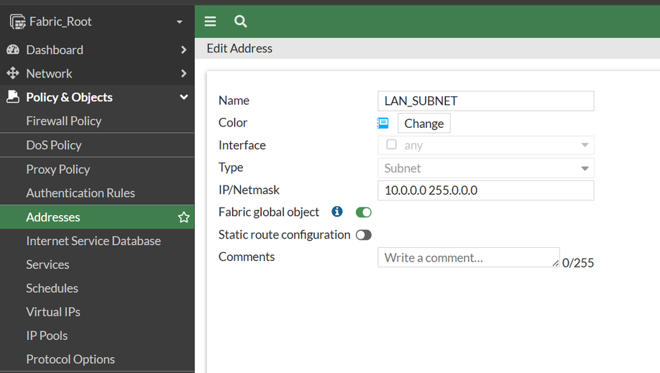The image size is (660, 373).
Task: Click the blue address color icon
Action: pos(383,123)
